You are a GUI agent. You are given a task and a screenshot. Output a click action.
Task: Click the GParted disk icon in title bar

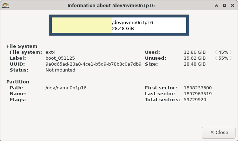(x=5, y=5)
